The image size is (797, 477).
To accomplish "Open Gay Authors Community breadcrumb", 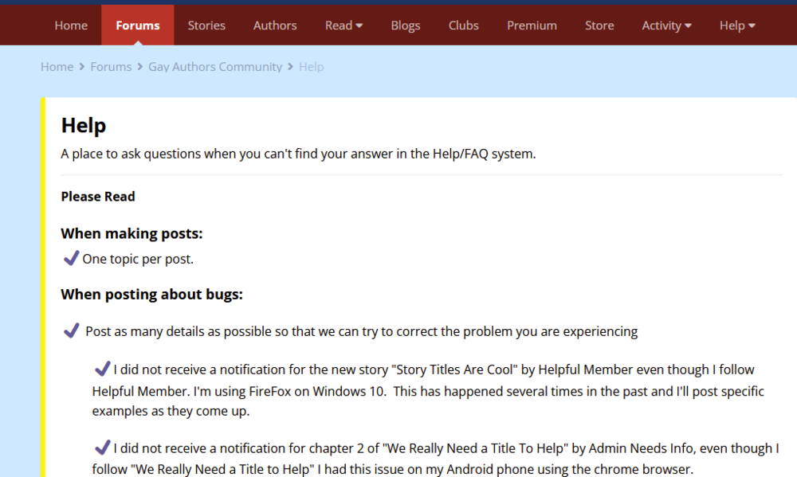I will [215, 67].
